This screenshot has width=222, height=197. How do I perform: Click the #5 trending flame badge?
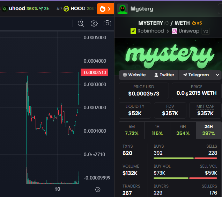click(197, 23)
